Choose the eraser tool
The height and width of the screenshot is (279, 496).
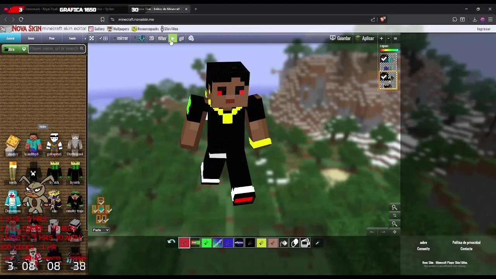pyautogui.click(x=294, y=243)
